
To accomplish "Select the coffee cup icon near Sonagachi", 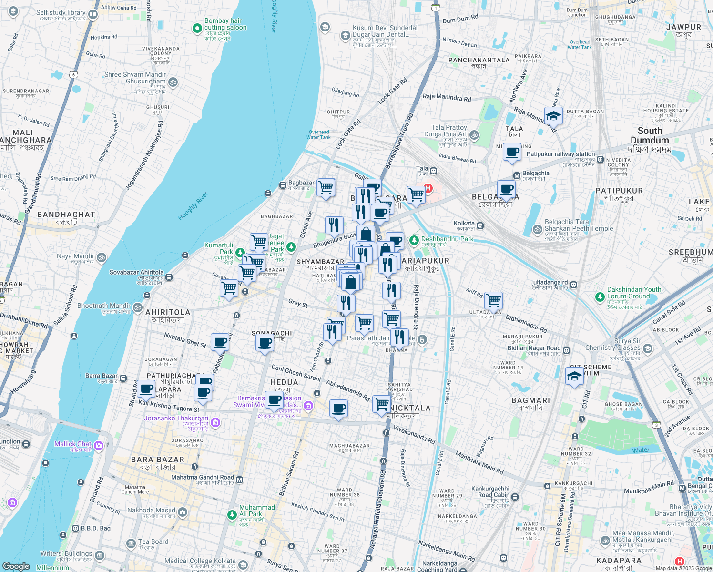I will click(264, 341).
